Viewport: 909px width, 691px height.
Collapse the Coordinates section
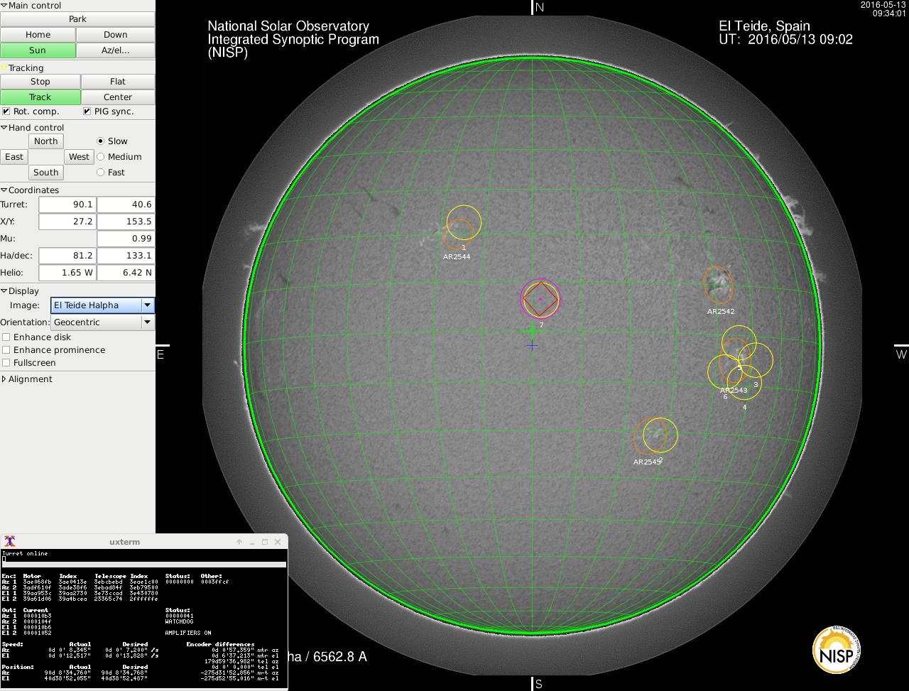tap(4, 190)
